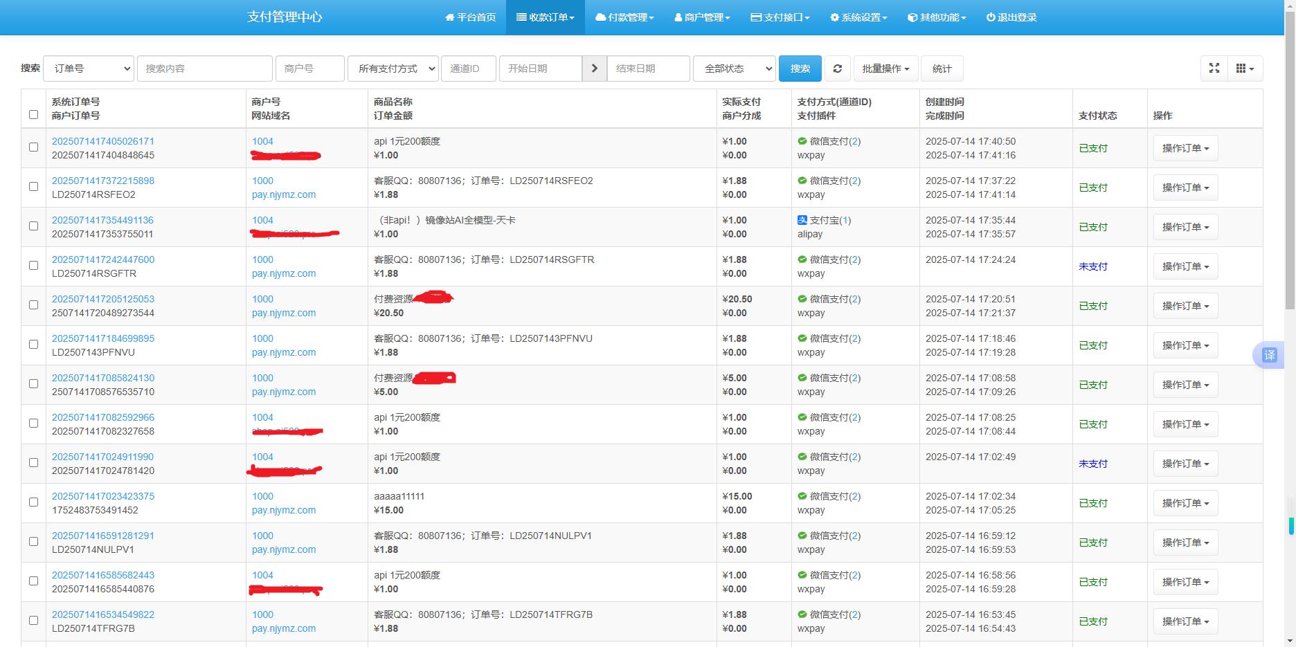Open the 订单号 search type dropdown
This screenshot has width=1296, height=647.
click(x=89, y=69)
